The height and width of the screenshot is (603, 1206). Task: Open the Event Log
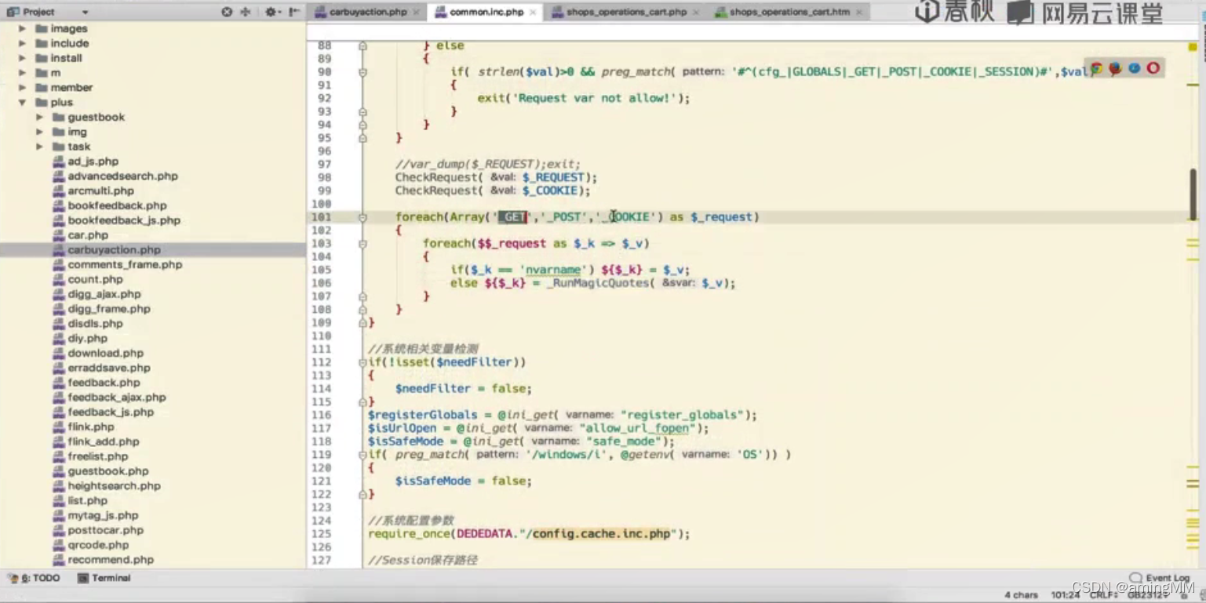tap(1160, 578)
